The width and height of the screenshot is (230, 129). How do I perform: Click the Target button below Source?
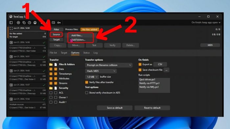[x=56, y=40]
